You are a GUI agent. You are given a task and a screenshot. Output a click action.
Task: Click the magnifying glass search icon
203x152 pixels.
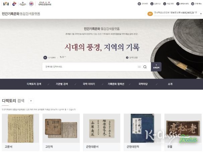(145, 67)
